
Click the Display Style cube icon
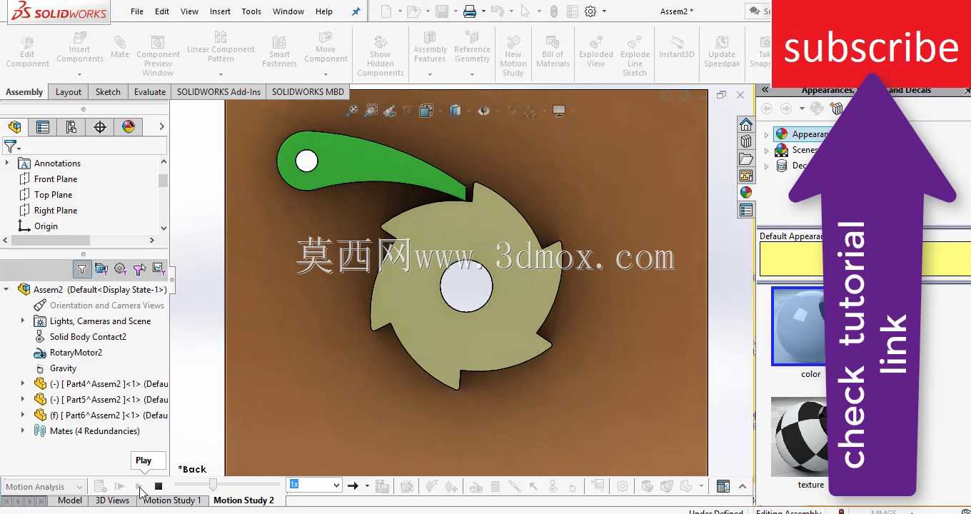pos(454,111)
